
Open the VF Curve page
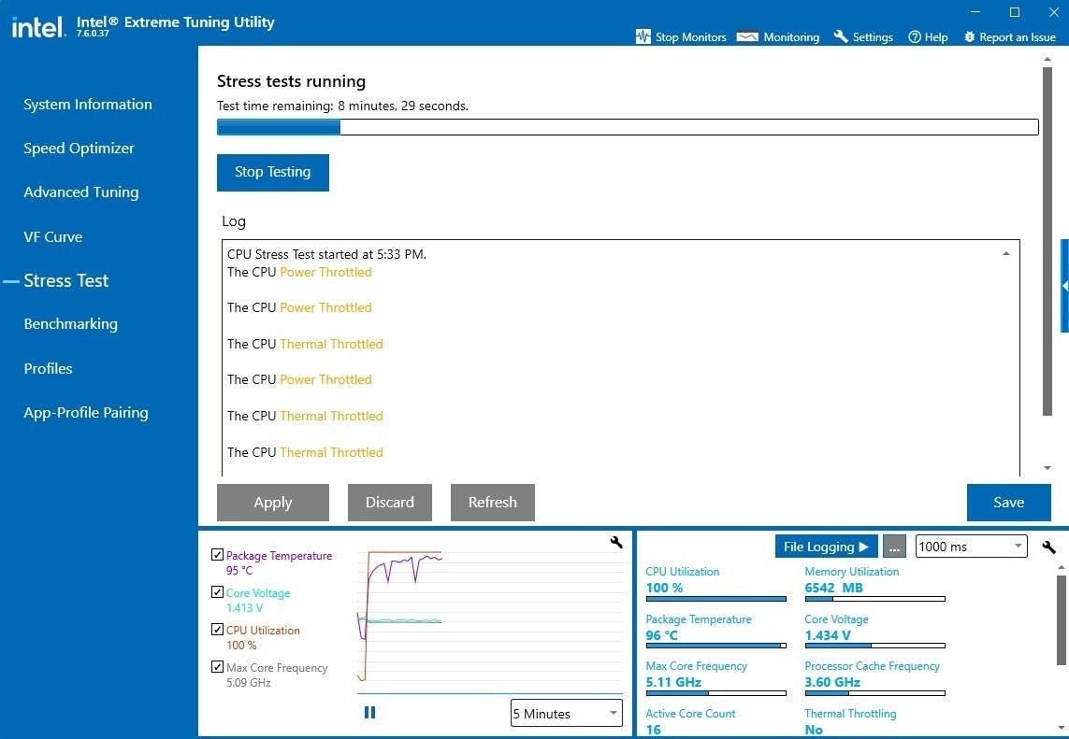pos(53,237)
